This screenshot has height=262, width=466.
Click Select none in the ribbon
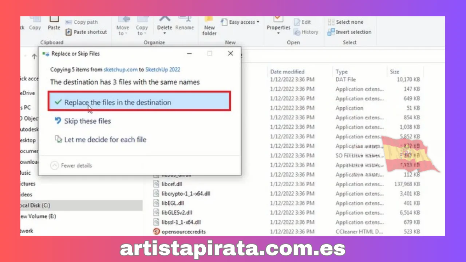(345, 22)
